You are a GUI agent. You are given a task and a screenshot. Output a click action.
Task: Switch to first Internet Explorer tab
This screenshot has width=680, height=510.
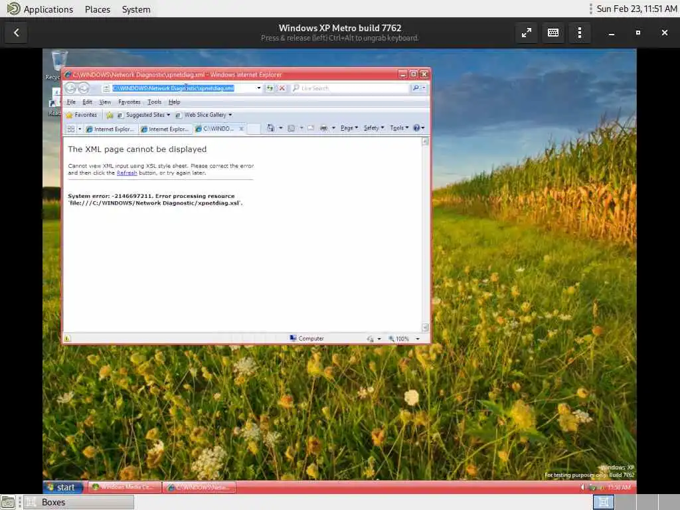[110, 129]
